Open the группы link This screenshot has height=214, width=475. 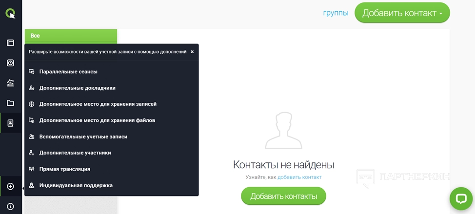pyautogui.click(x=336, y=13)
